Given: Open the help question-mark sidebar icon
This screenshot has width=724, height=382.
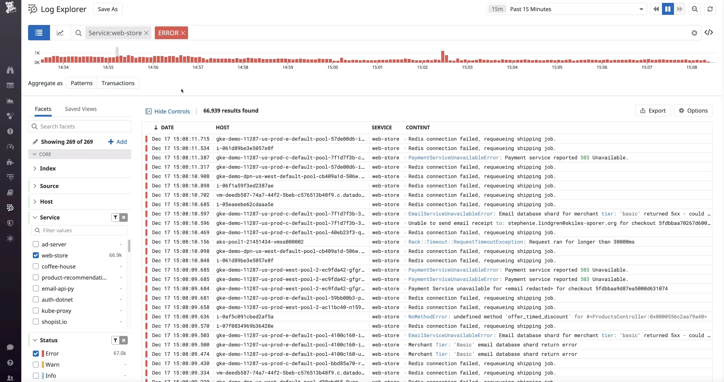Looking at the screenshot, I should point(10,363).
